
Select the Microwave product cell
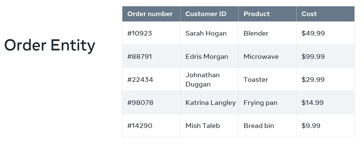point(261,57)
